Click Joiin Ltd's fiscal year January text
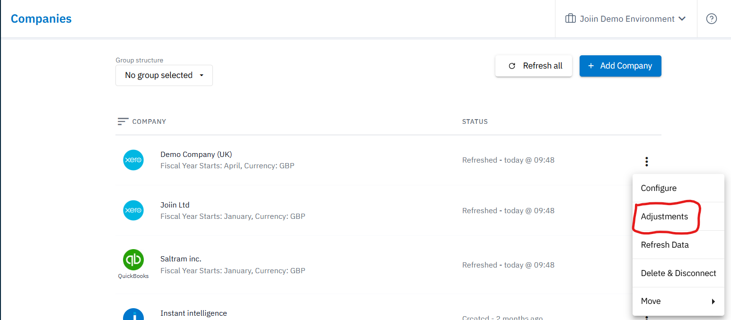The width and height of the screenshot is (731, 320). tap(233, 216)
